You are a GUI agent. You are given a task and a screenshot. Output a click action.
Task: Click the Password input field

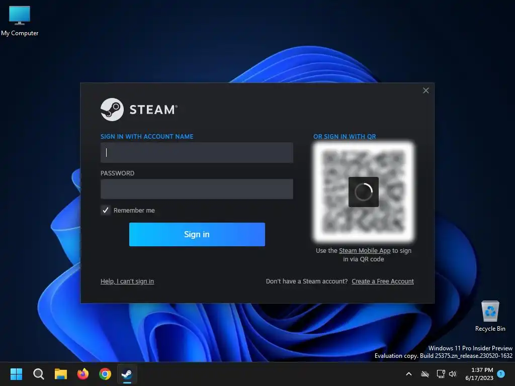point(197,189)
